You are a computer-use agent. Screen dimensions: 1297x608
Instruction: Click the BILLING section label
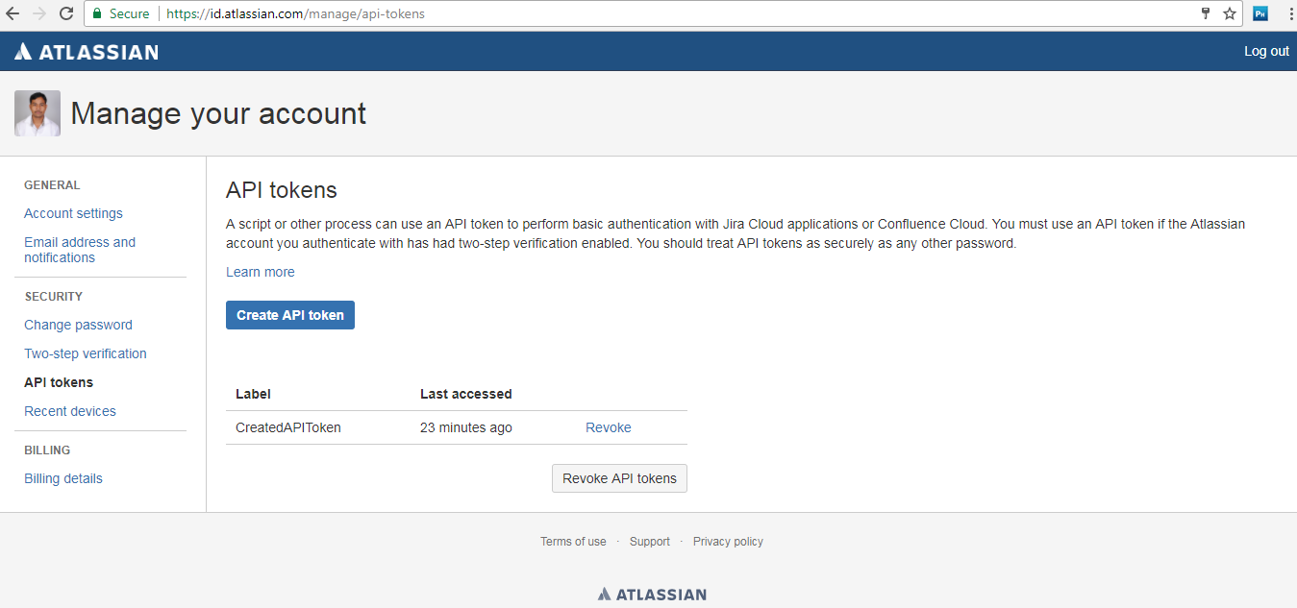click(x=47, y=450)
